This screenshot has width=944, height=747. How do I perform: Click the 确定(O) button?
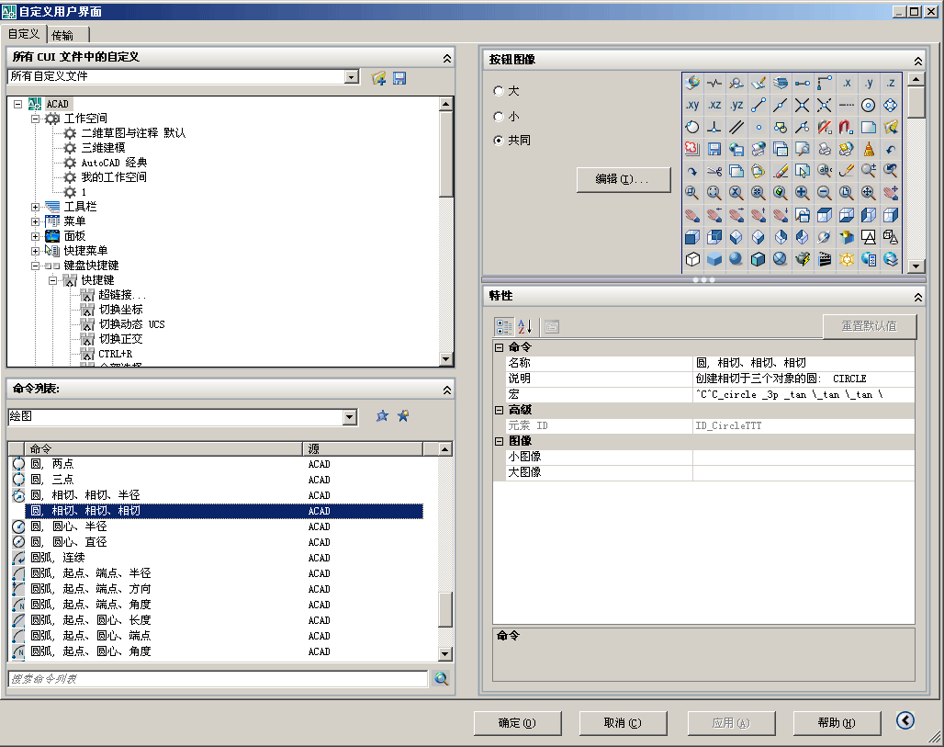point(517,723)
